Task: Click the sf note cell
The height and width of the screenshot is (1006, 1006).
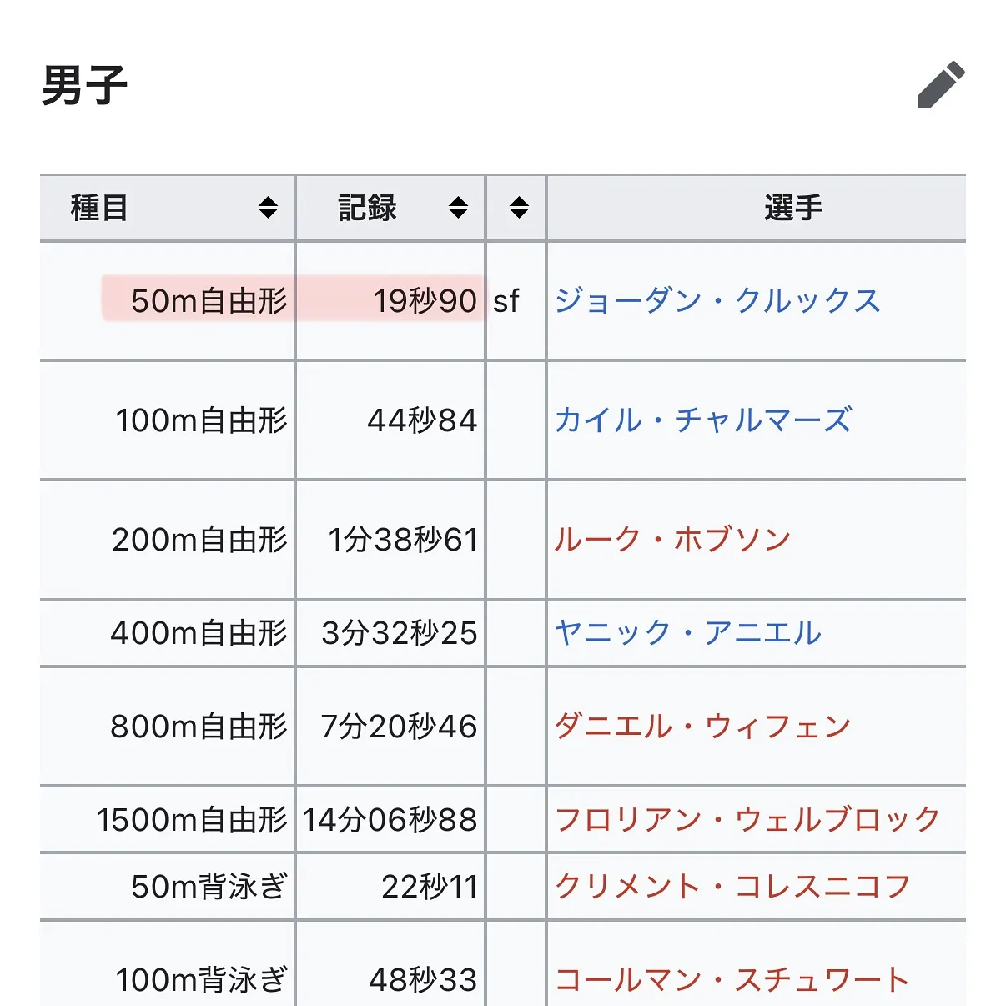Action: pyautogui.click(x=506, y=300)
